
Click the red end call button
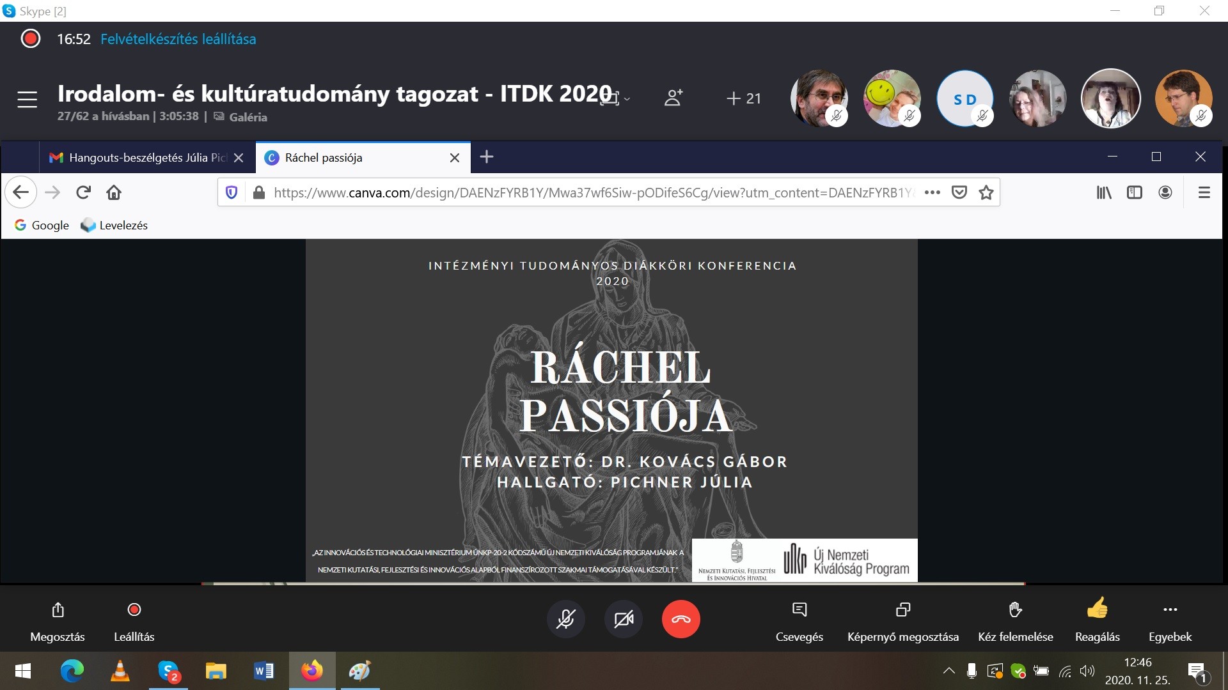tap(681, 619)
